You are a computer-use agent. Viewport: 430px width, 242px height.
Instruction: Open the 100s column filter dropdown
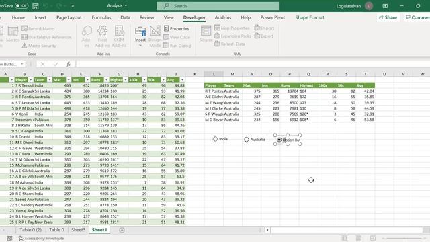(x=144, y=79)
